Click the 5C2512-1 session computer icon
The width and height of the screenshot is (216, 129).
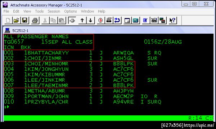click(x=7, y=30)
